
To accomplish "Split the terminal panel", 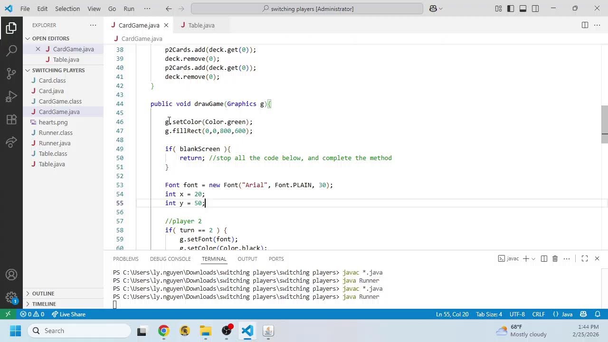I will 544,259.
